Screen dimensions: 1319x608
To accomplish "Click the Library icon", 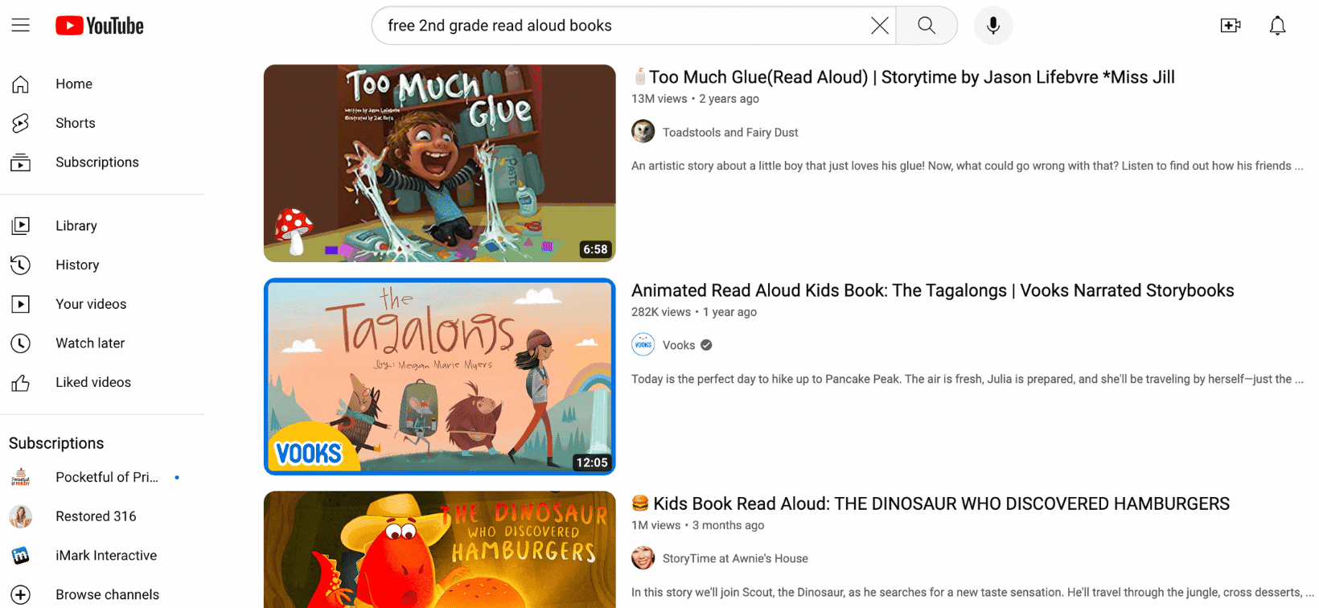I will (x=21, y=226).
